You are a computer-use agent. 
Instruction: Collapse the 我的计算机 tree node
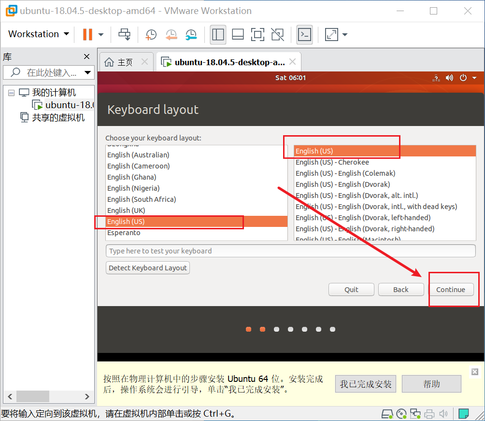pyautogui.click(x=12, y=93)
